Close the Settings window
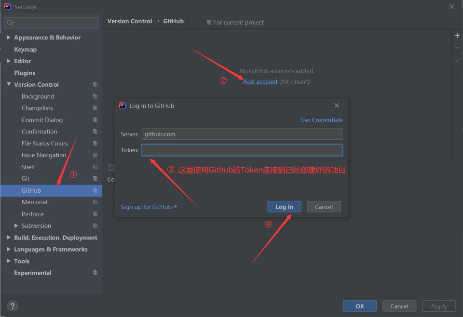Screen dimensions: 463x317 click(451, 6)
